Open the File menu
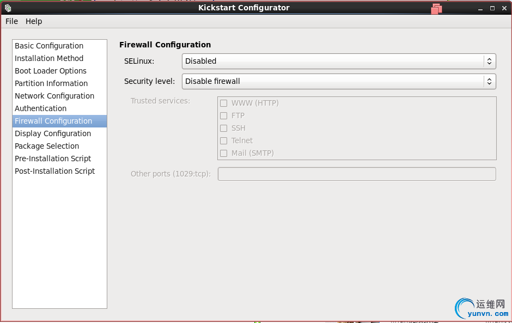Screen dimensions: 512x323 [x=11, y=21]
